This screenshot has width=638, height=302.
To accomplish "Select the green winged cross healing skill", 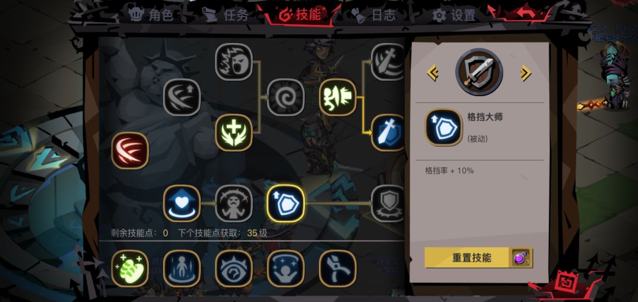I will 234,133.
